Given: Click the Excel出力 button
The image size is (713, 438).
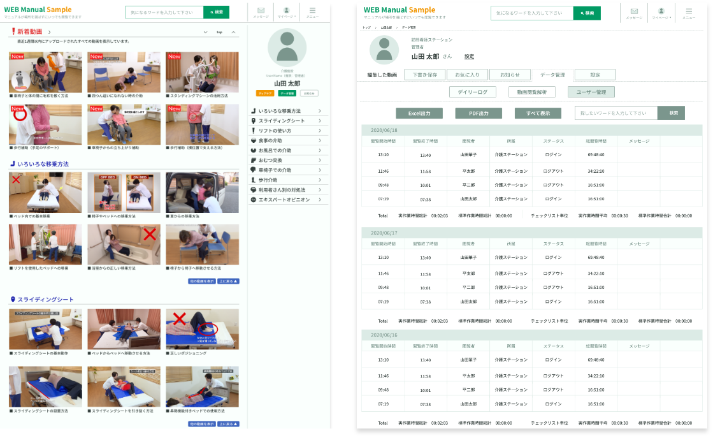Looking at the screenshot, I should point(419,113).
